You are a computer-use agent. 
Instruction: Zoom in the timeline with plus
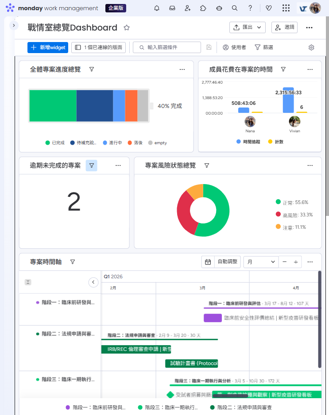coord(296,262)
